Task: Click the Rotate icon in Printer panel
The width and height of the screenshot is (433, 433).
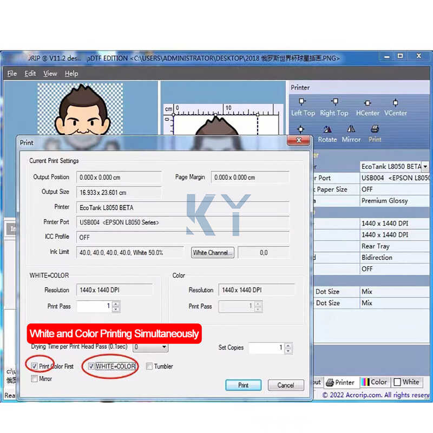Action: point(327,129)
